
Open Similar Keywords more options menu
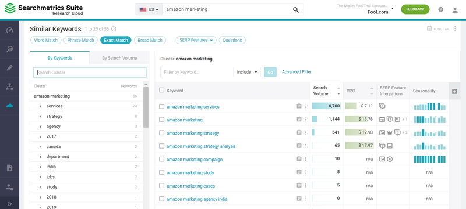point(455,28)
